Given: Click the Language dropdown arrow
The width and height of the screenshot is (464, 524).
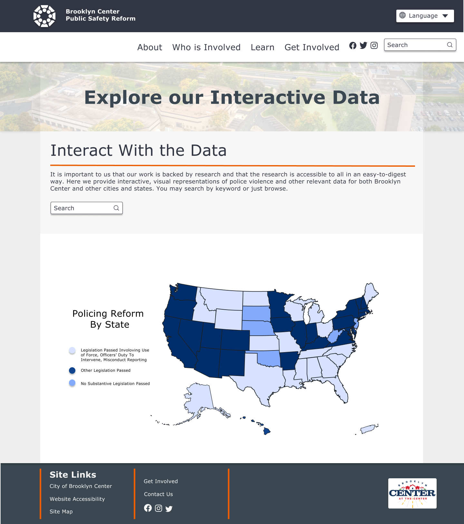Looking at the screenshot, I should pyautogui.click(x=445, y=16).
